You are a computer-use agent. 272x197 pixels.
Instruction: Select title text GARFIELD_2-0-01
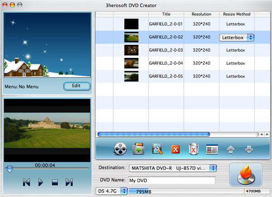pos(165,24)
